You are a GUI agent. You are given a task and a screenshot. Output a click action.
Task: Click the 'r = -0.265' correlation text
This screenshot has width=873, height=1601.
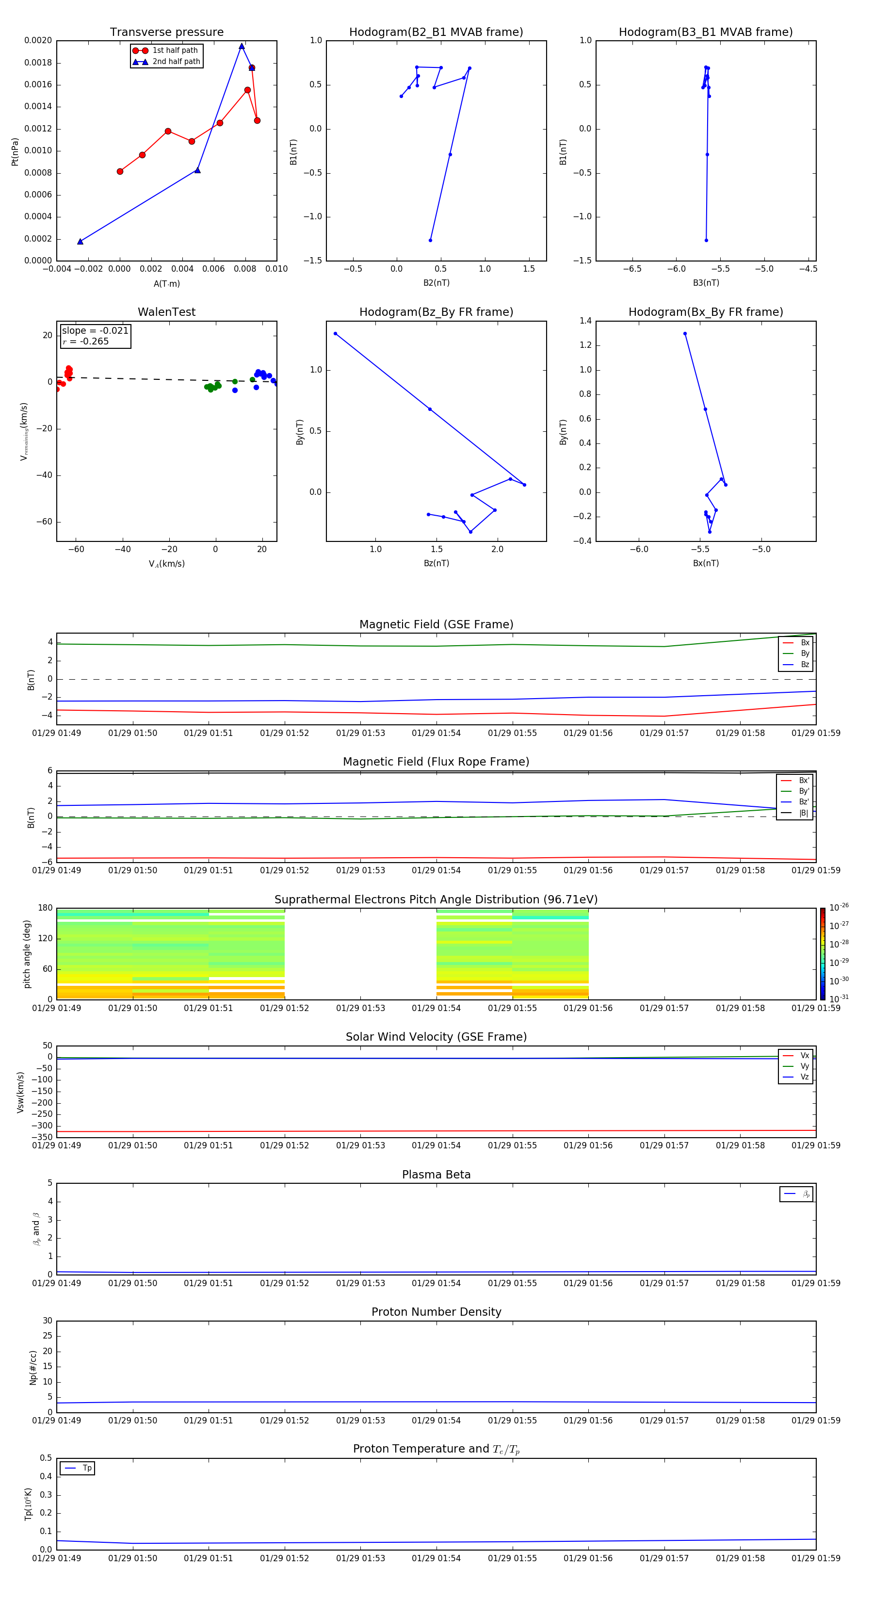(x=86, y=341)
